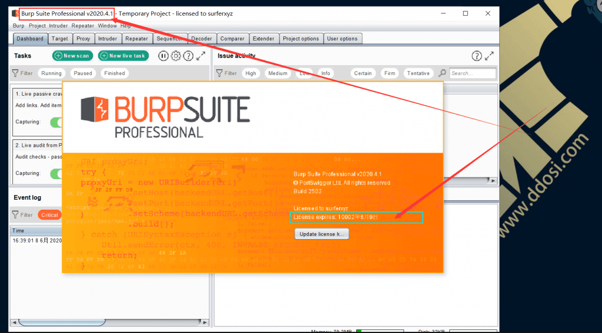This screenshot has height=333, width=602.
Task: Toggle the Tentative confidence filter
Action: (418, 73)
